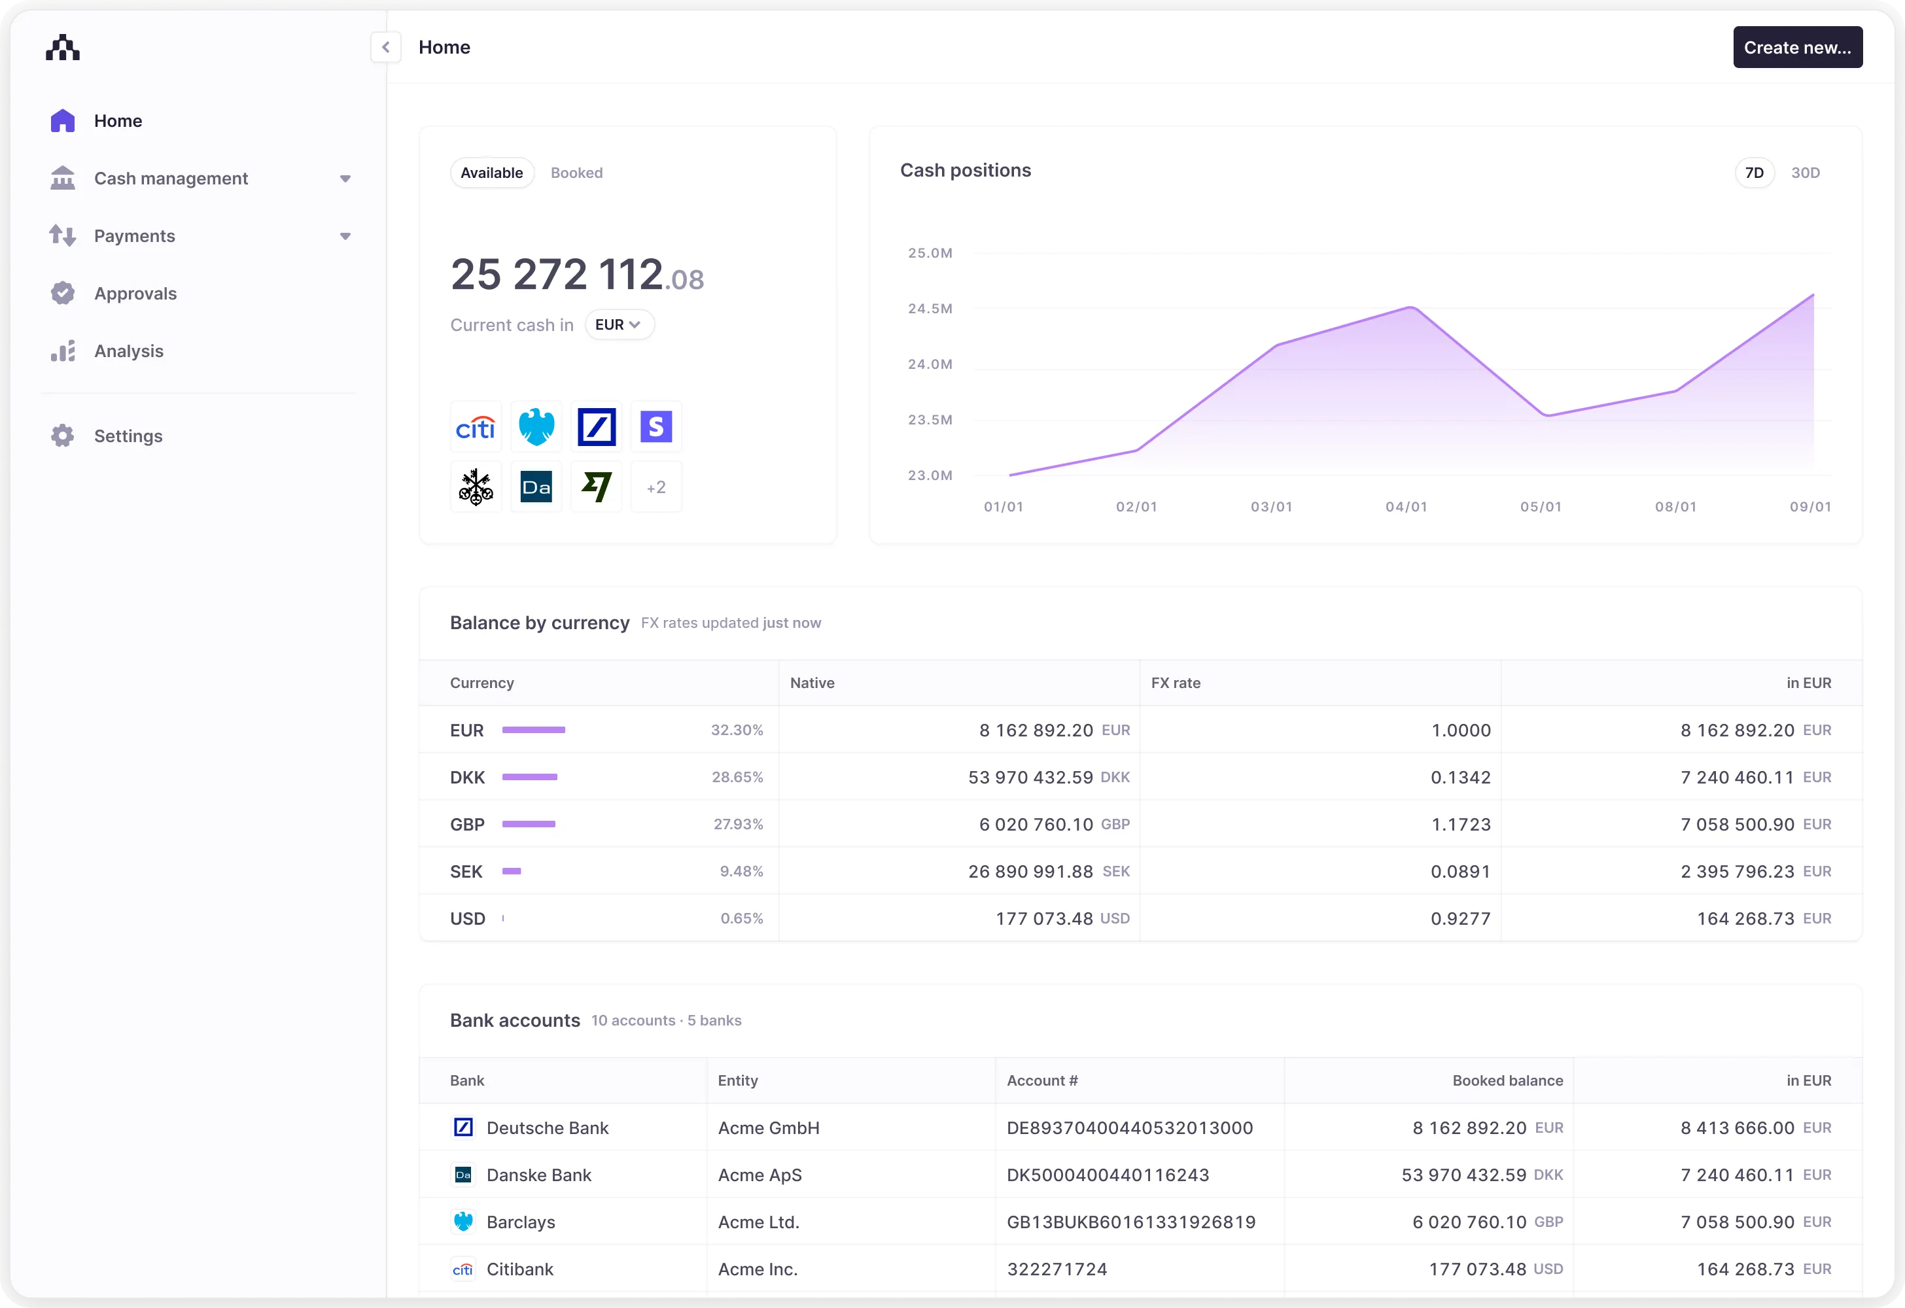
Task: Click the Barclays eagle logo tile
Action: click(536, 427)
